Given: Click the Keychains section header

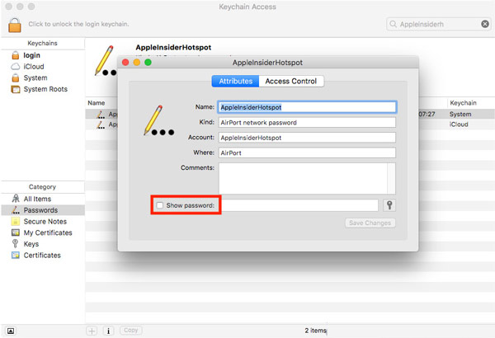Looking at the screenshot, I should coord(43,43).
